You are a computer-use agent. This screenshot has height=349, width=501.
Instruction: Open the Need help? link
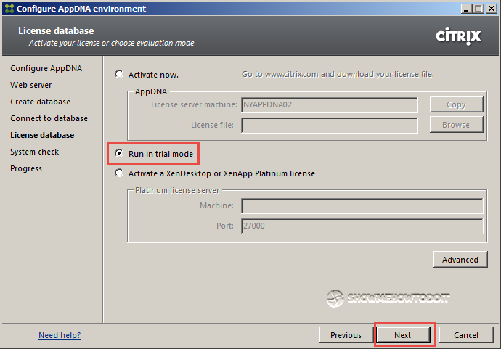tap(60, 335)
